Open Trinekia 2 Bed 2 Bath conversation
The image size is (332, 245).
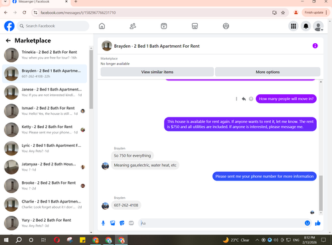(44, 55)
